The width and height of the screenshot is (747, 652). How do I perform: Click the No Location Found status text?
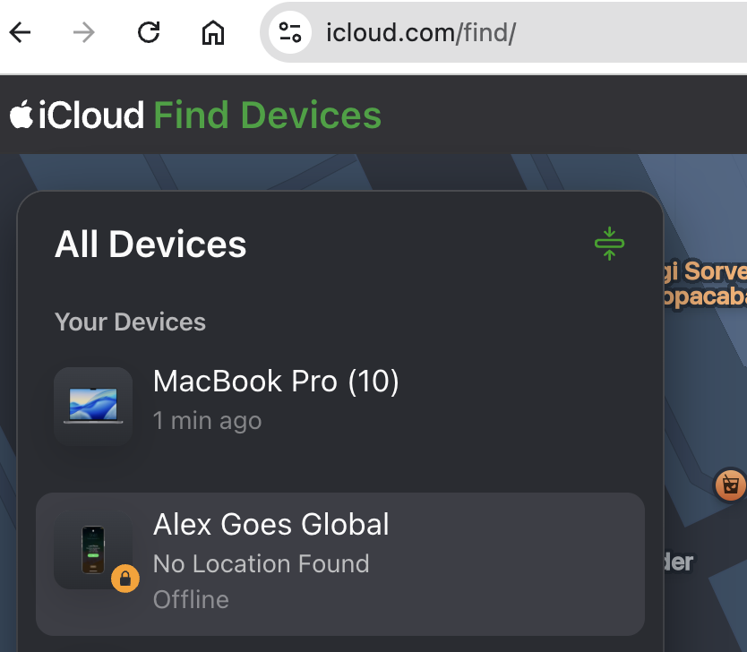coord(261,563)
